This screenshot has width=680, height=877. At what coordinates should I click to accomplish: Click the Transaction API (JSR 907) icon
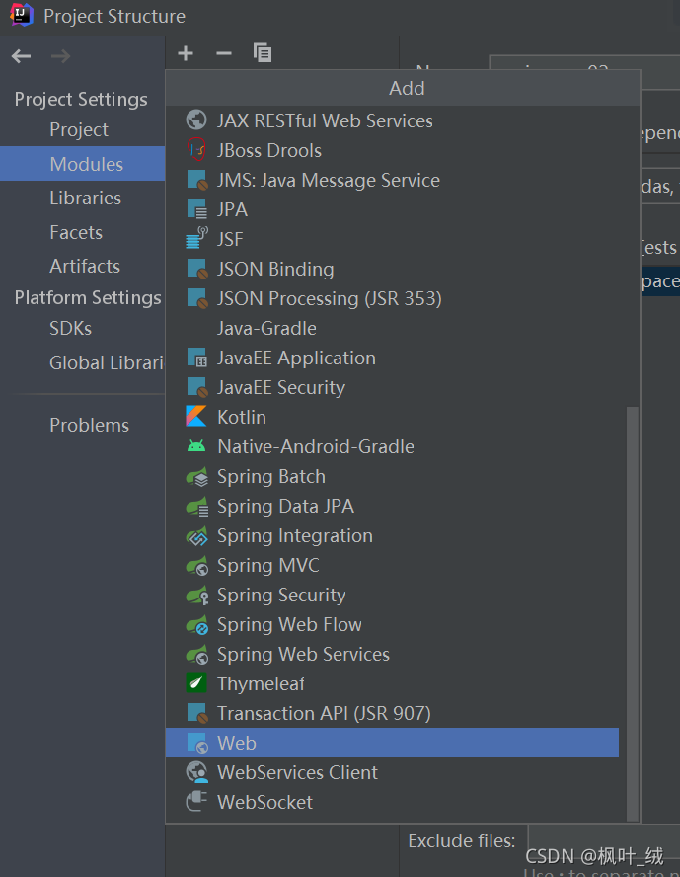pyautogui.click(x=196, y=713)
